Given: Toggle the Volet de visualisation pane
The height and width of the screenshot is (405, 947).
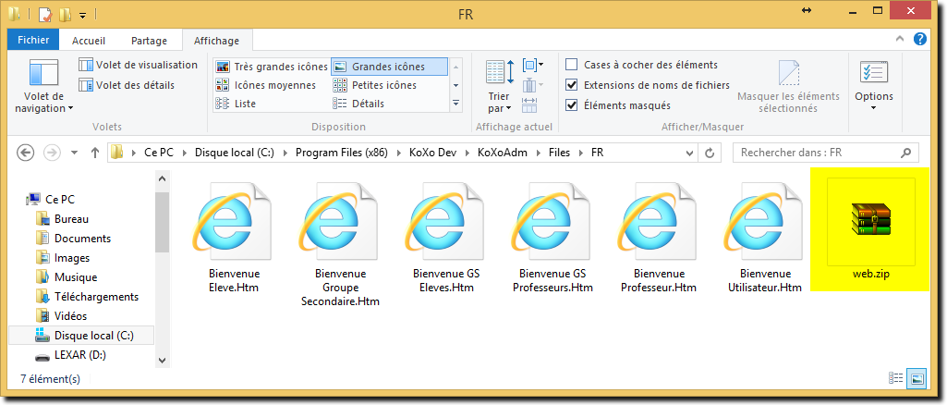Looking at the screenshot, I should (138, 65).
